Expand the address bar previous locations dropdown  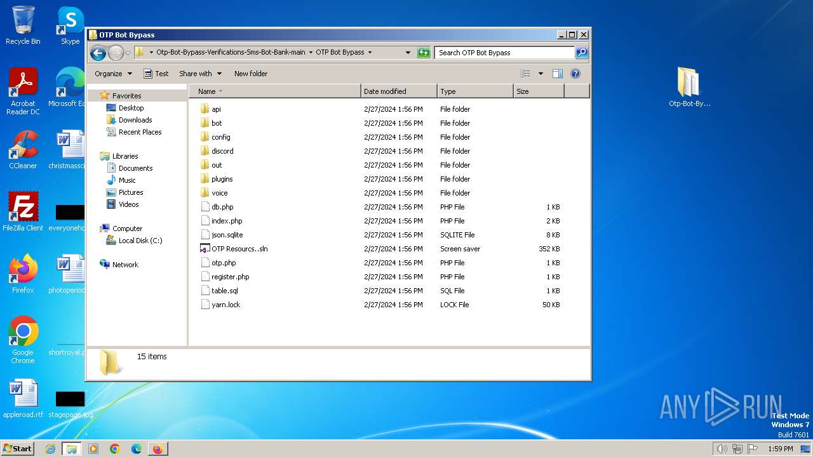click(x=408, y=53)
